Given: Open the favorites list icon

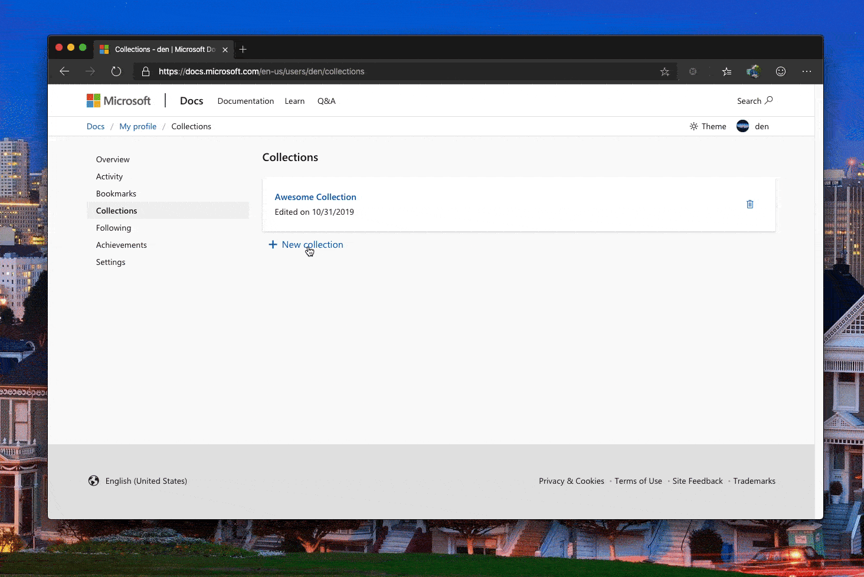Looking at the screenshot, I should tap(726, 71).
